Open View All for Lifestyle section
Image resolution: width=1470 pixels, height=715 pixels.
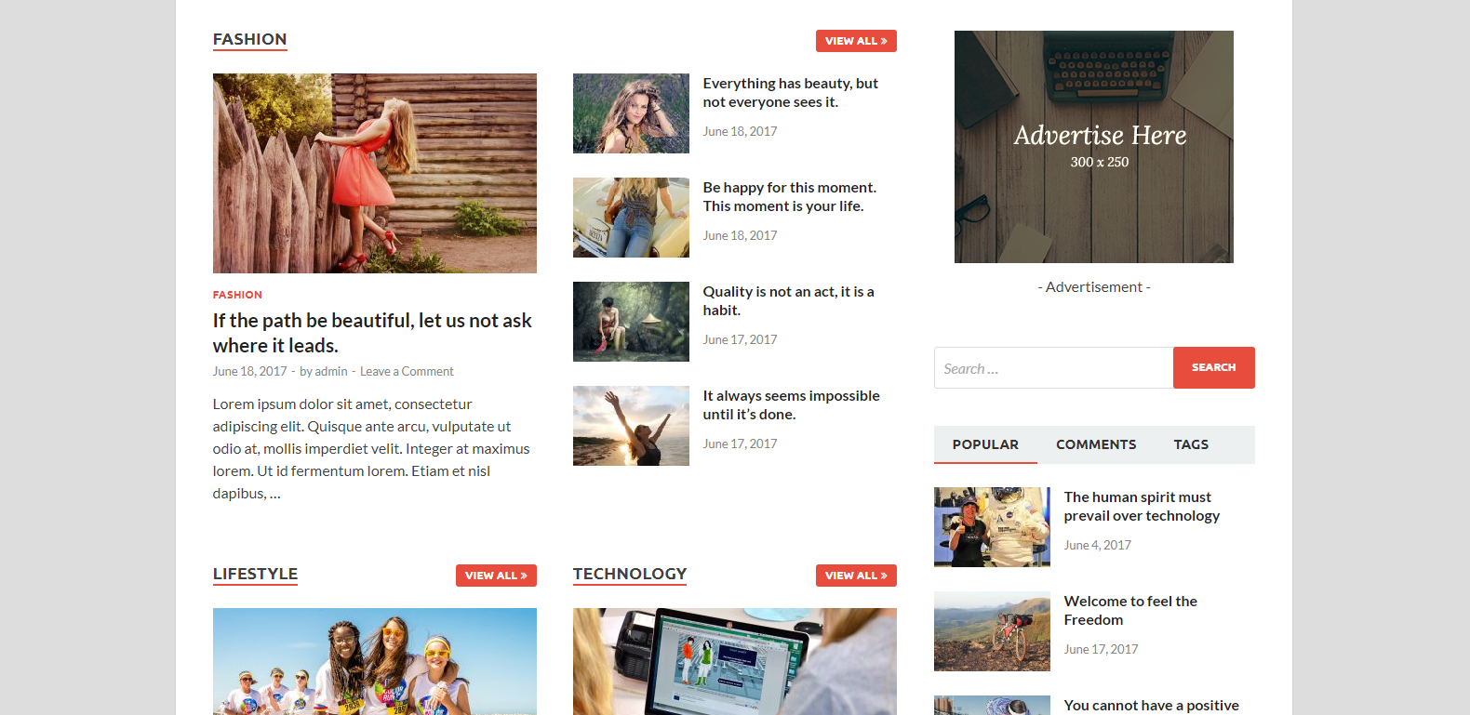tap(495, 576)
